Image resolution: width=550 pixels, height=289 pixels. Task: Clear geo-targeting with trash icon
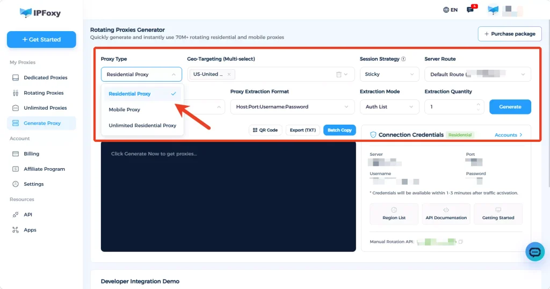pyautogui.click(x=339, y=74)
